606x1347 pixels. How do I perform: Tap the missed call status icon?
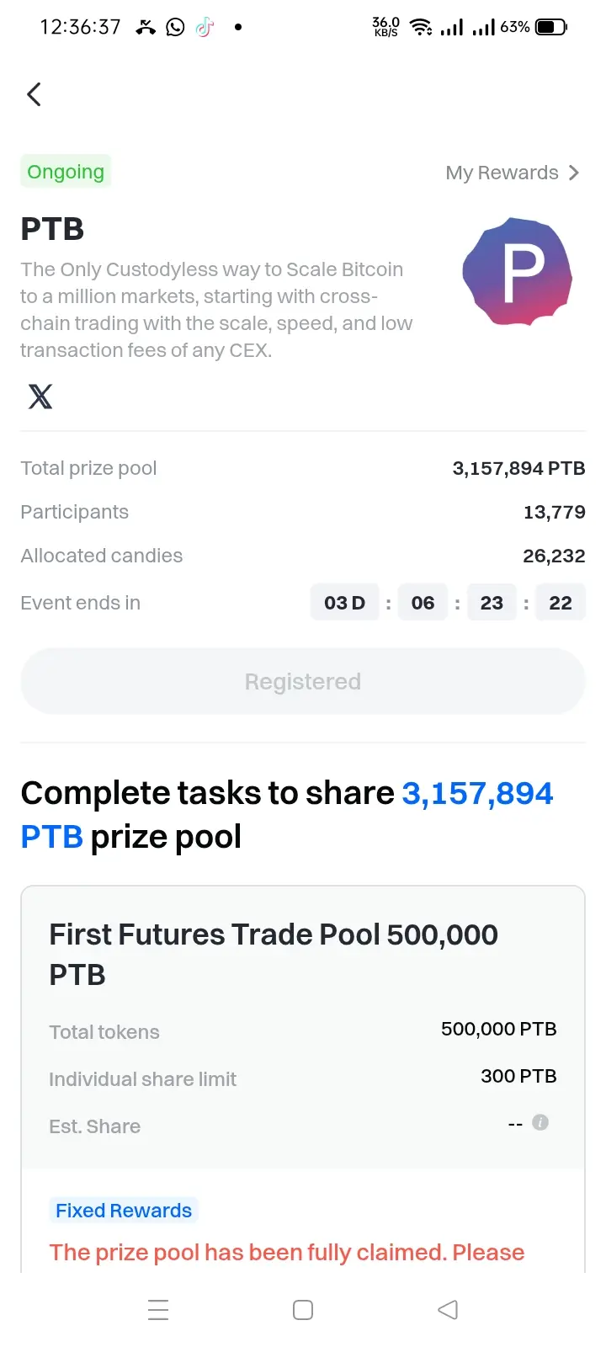point(146,27)
